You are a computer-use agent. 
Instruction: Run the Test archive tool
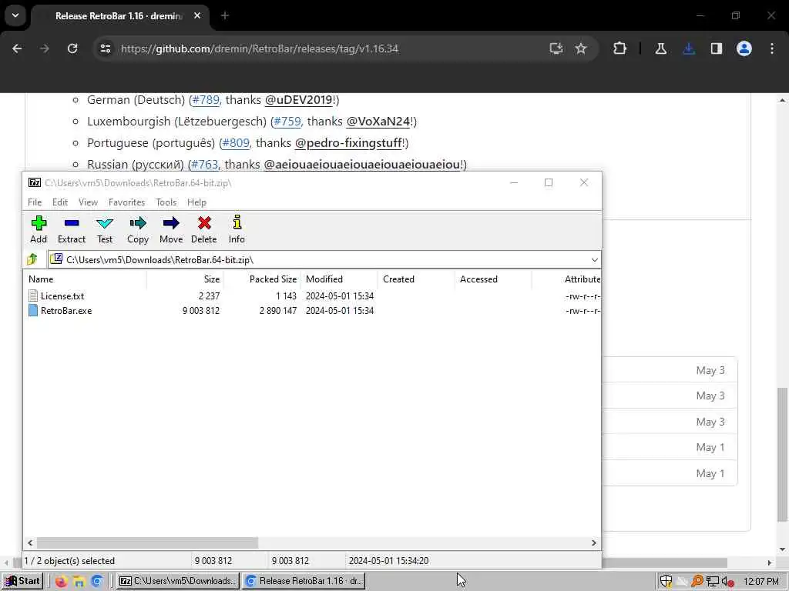point(105,229)
